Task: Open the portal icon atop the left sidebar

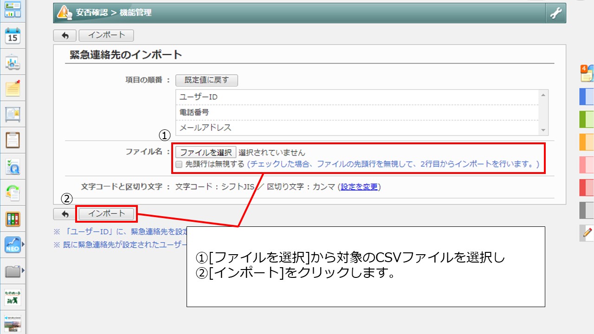Action: pyautogui.click(x=13, y=9)
